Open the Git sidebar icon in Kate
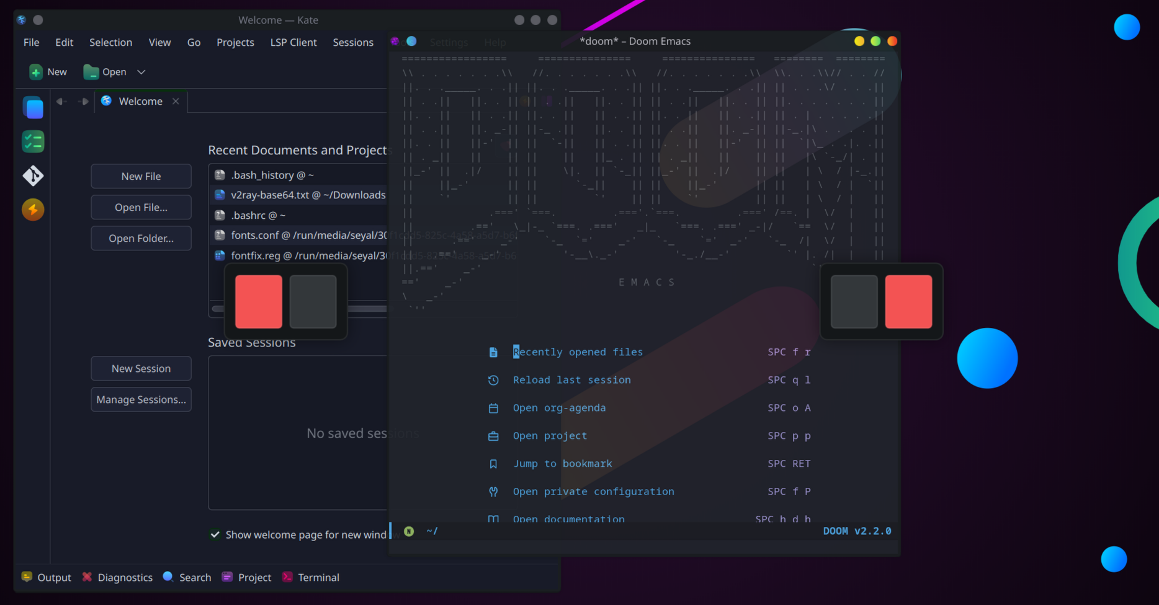Image resolution: width=1159 pixels, height=605 pixels. click(33, 176)
